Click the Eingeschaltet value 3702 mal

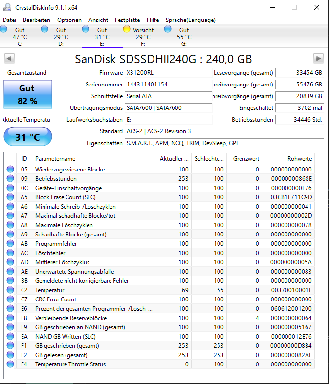300,108
